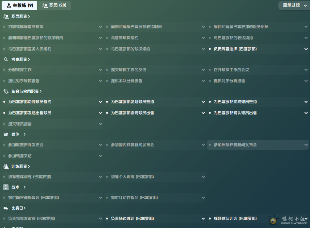
Task: Select 为巴塞罗那完成球员签约 responsibility
Action: pyautogui.click(x=258, y=102)
